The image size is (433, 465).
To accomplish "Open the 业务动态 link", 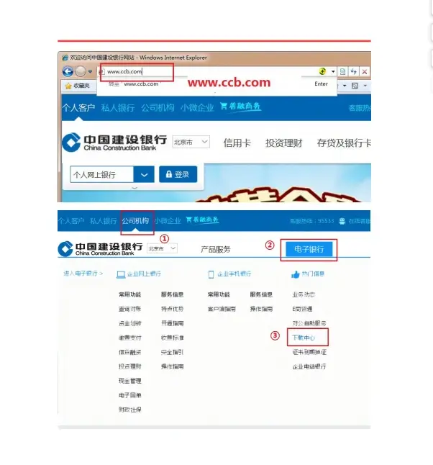I will point(304,294).
